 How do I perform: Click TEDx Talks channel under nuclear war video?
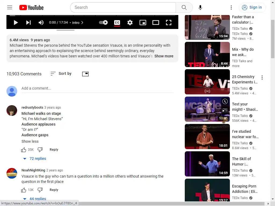coord(240,143)
